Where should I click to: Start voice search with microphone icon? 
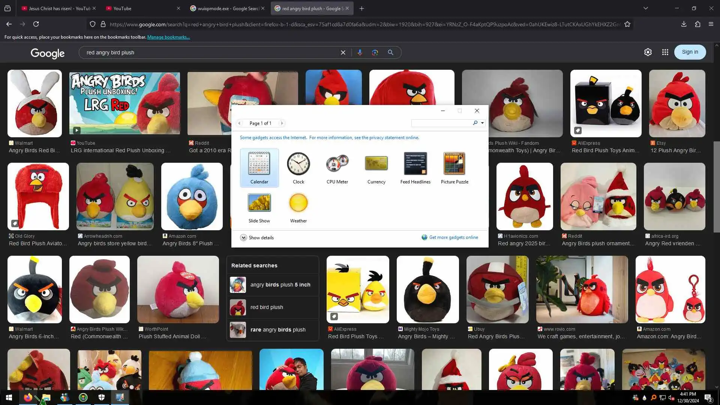pos(360,52)
